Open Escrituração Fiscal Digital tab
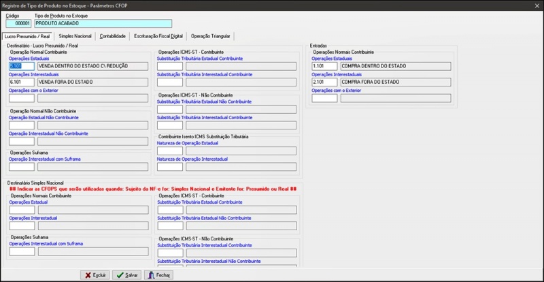This screenshot has width=544, height=282. pos(158,36)
